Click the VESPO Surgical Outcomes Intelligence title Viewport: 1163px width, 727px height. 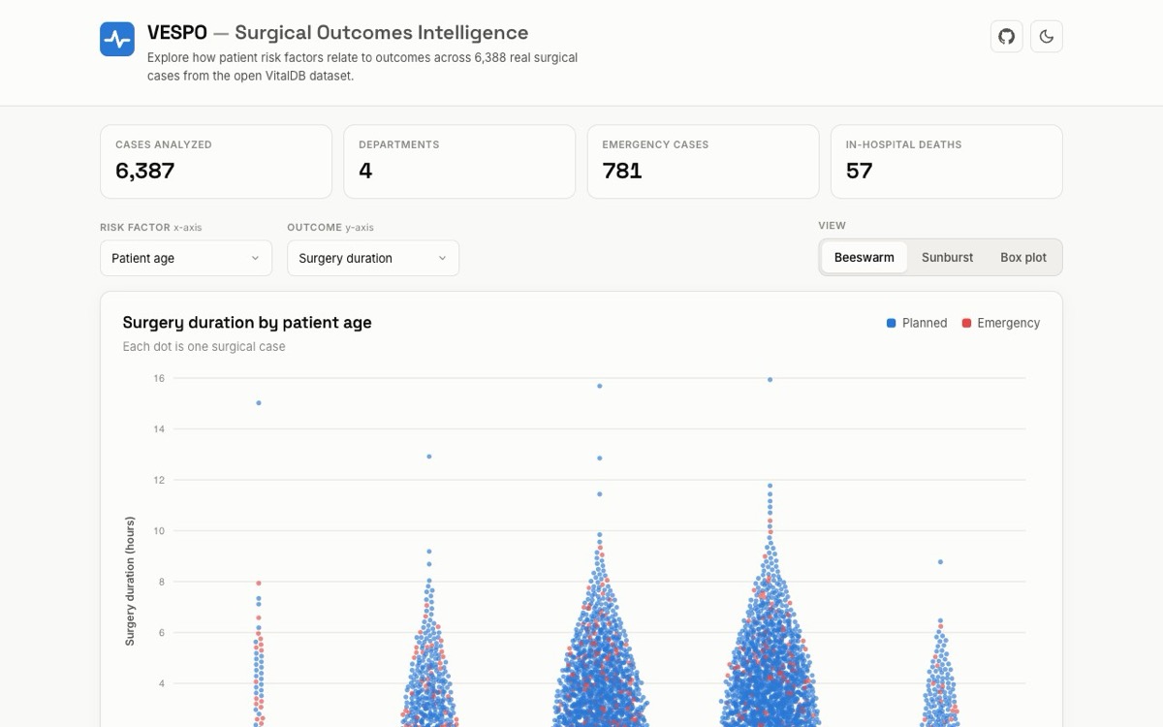[338, 33]
